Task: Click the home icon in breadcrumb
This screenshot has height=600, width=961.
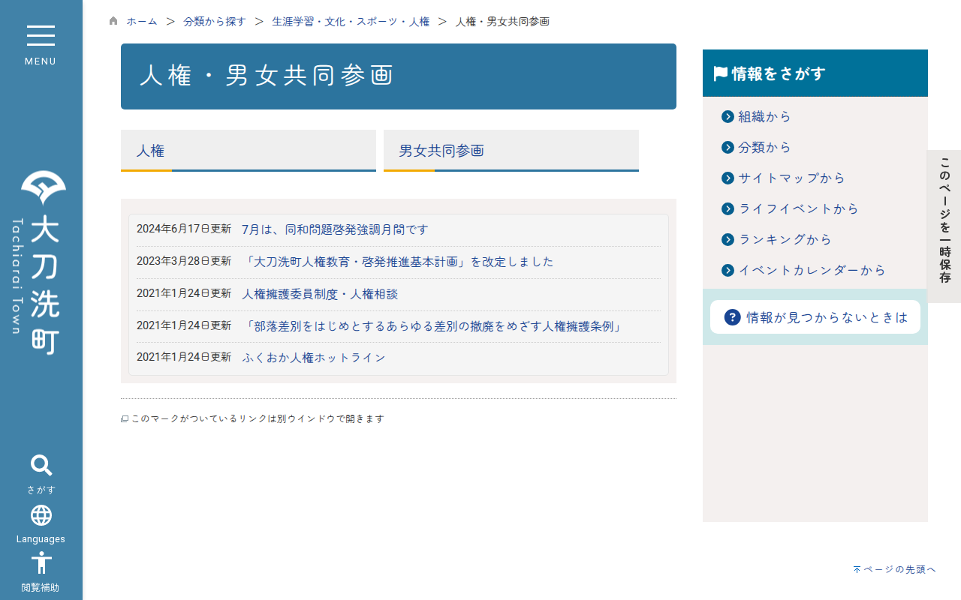Action: [x=113, y=21]
